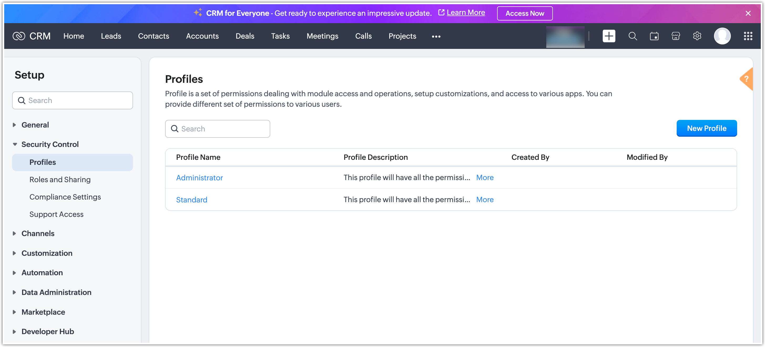Click the New Profile button
Screen dimensions: 765x347
pos(706,128)
